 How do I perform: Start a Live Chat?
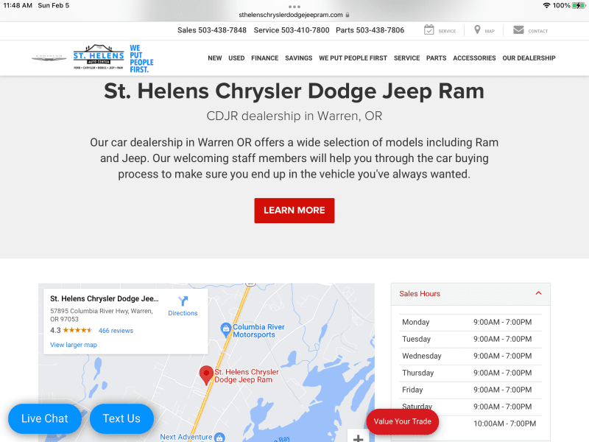pyautogui.click(x=45, y=418)
